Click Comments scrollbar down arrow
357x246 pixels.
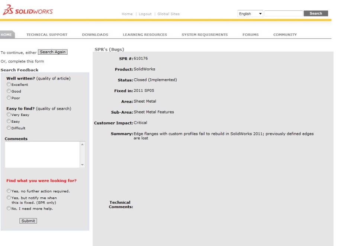coord(83,165)
